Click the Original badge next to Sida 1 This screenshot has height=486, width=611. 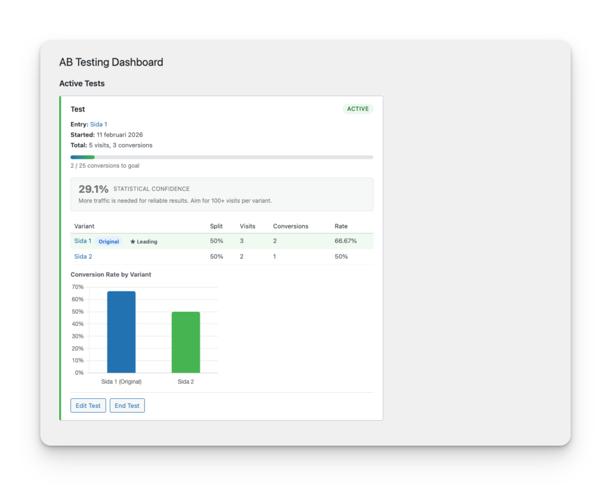109,241
